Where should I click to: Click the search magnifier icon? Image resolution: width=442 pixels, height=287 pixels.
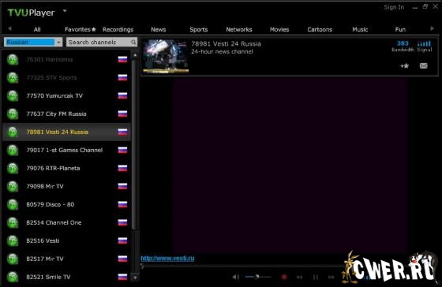(x=133, y=43)
